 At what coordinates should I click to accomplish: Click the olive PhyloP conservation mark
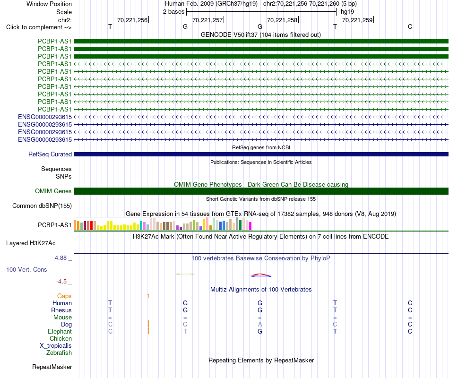[185, 274]
